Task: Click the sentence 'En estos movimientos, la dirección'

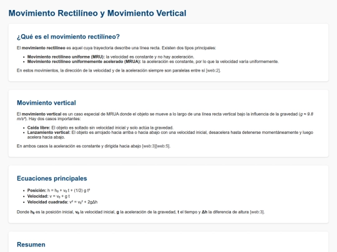Action: coord(119,70)
